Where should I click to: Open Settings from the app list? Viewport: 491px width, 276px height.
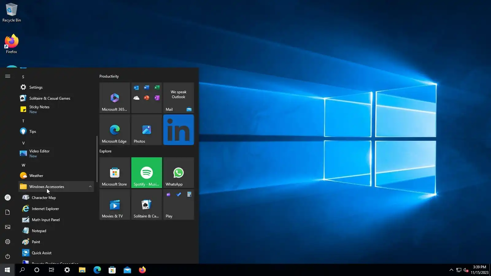point(56,87)
